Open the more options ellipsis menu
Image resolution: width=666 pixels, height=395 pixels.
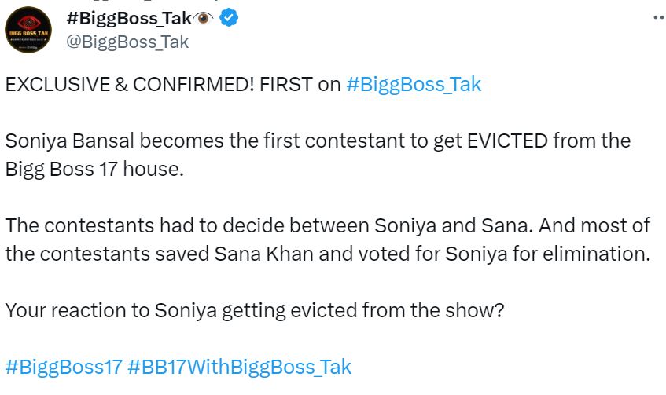pos(658,19)
